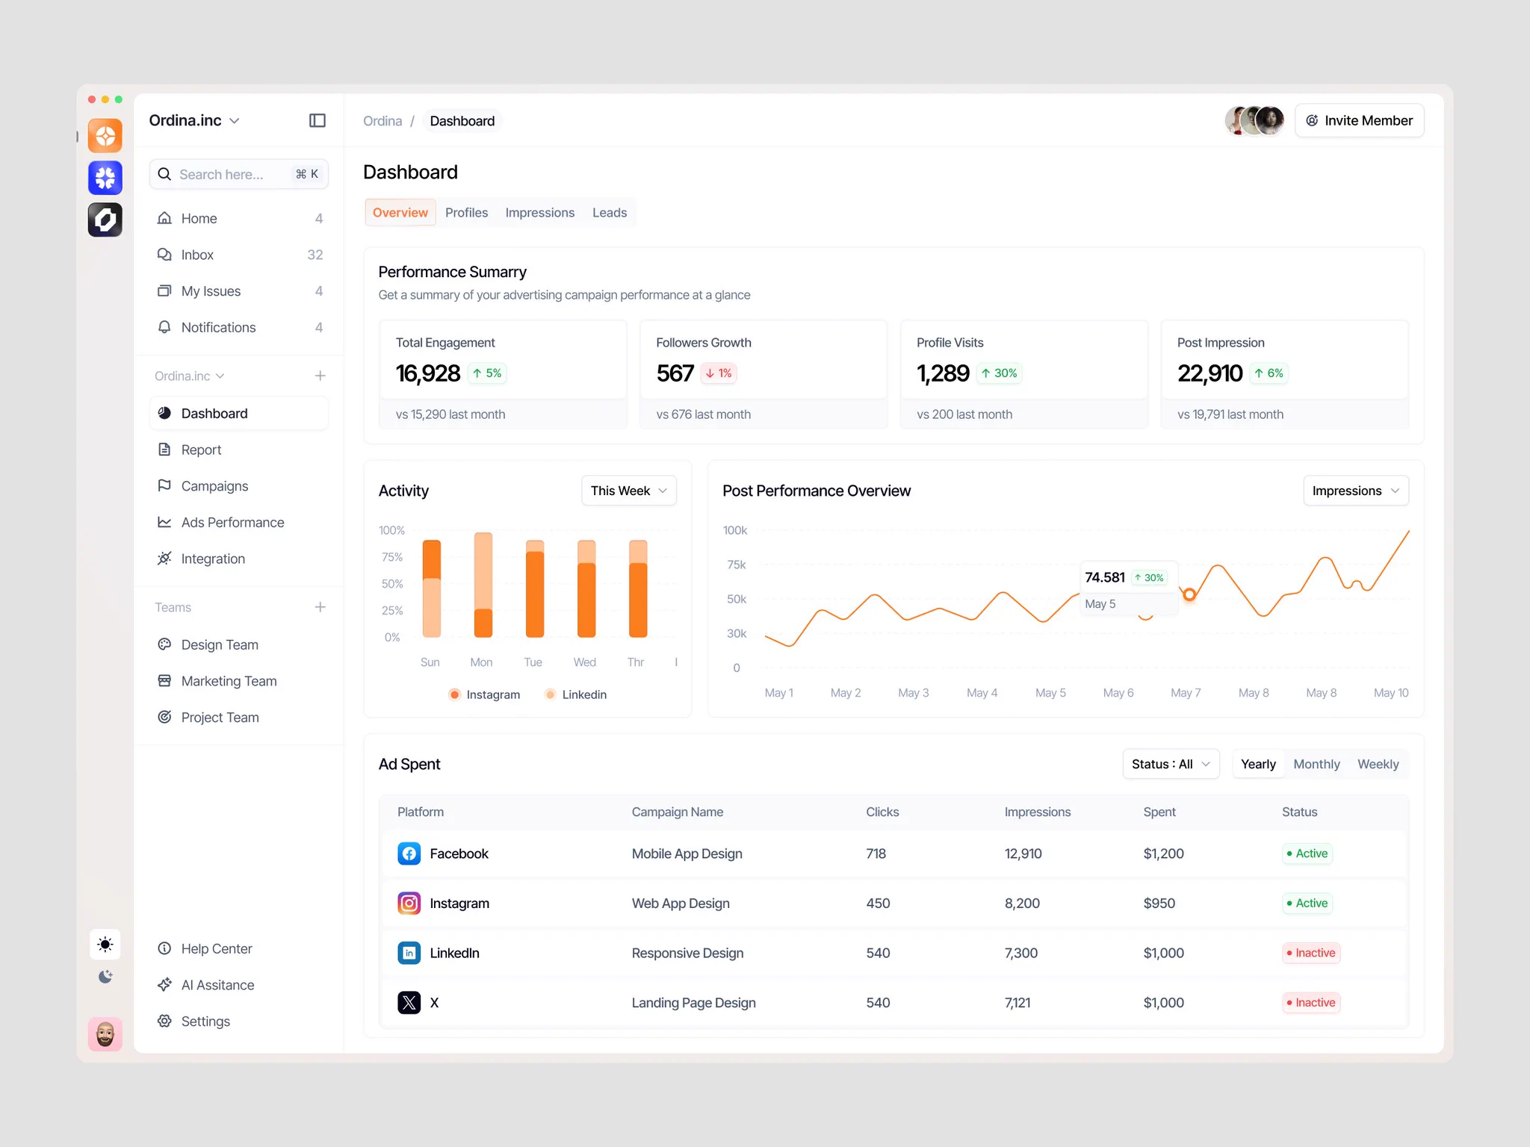Click the Dashboard breadcrumb

coord(462,121)
